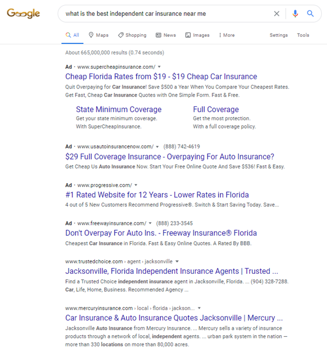The width and height of the screenshot is (327, 352).
Task: Expand dropdown arrow beside trustedchoice.com result
Action: [177, 261]
